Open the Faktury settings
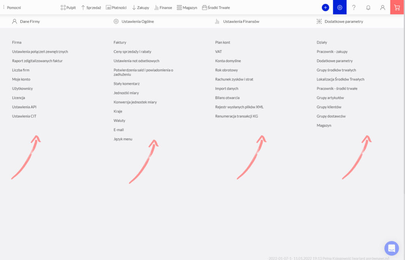405x260 pixels. (x=120, y=42)
